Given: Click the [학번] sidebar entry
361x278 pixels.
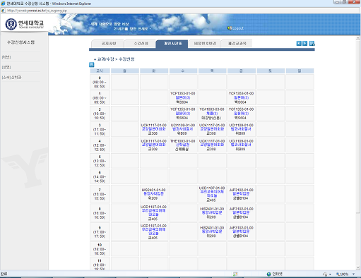Looking at the screenshot, I should (6, 57).
